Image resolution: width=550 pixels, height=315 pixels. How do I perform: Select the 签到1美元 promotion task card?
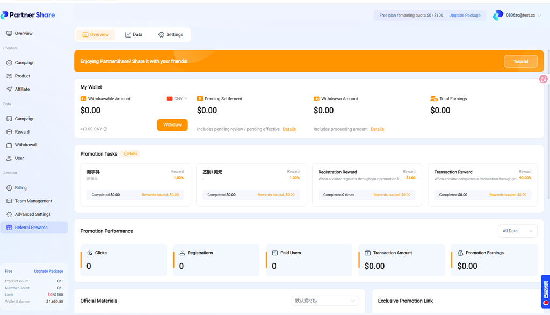point(251,185)
